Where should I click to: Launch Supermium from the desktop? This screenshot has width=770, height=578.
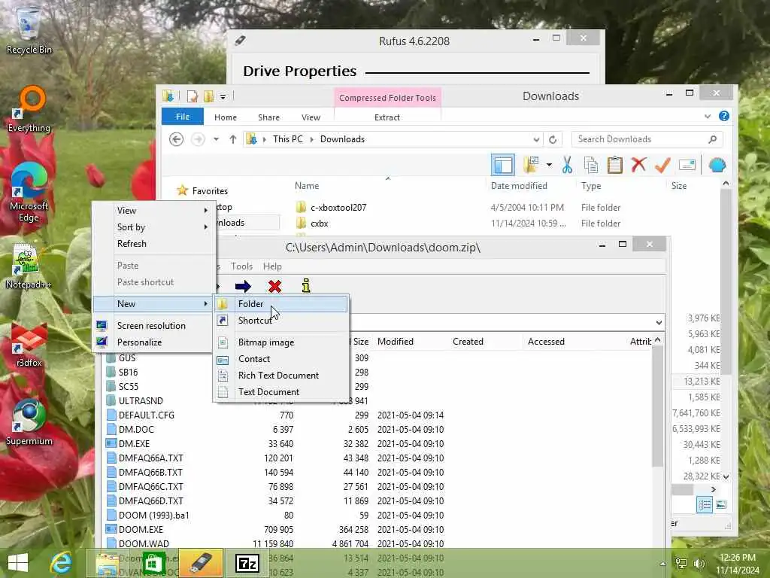coord(29,423)
